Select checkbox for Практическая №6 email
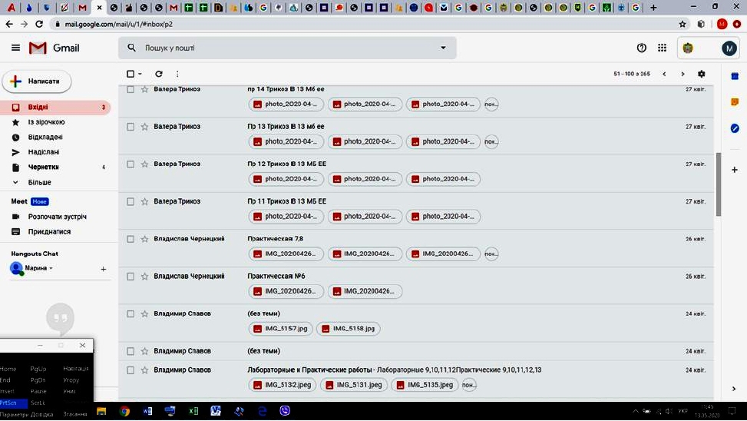This screenshot has width=747, height=421. coord(131,277)
